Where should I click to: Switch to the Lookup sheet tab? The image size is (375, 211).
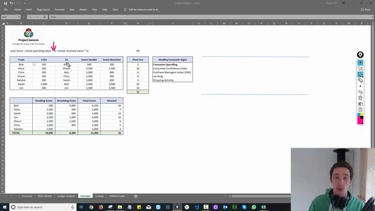coord(99,196)
